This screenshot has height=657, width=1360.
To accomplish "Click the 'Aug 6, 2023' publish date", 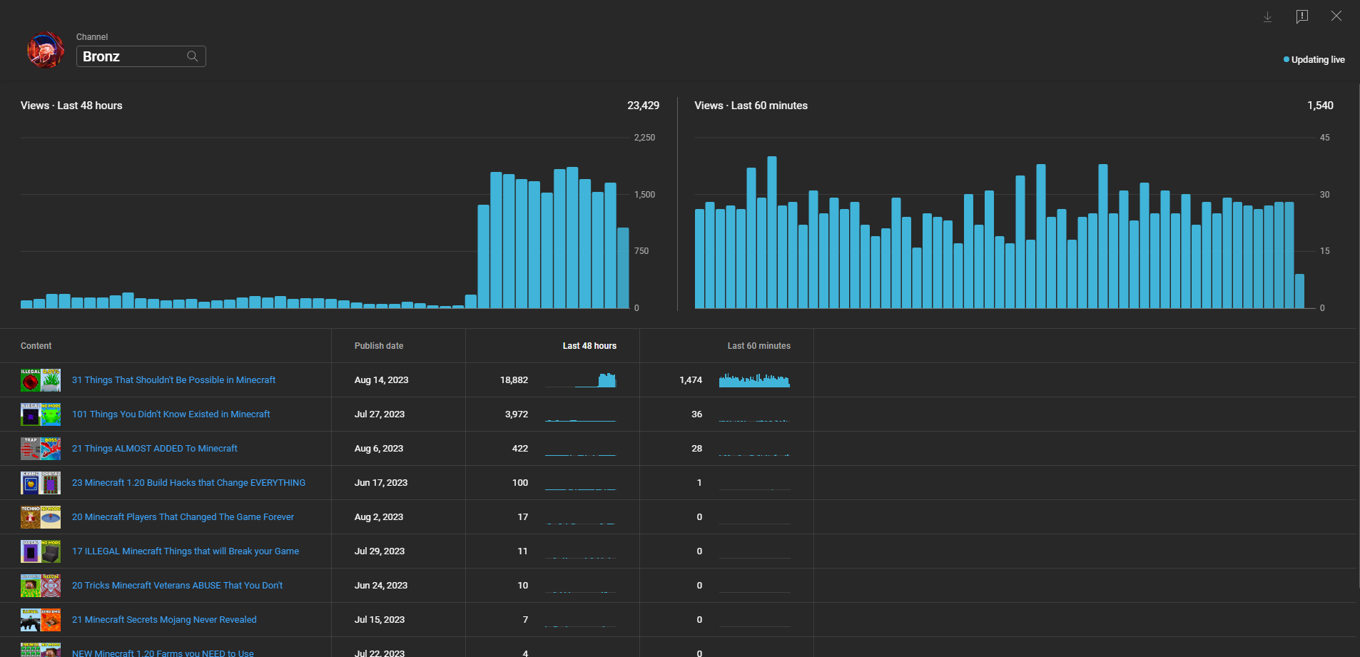I will point(379,449).
